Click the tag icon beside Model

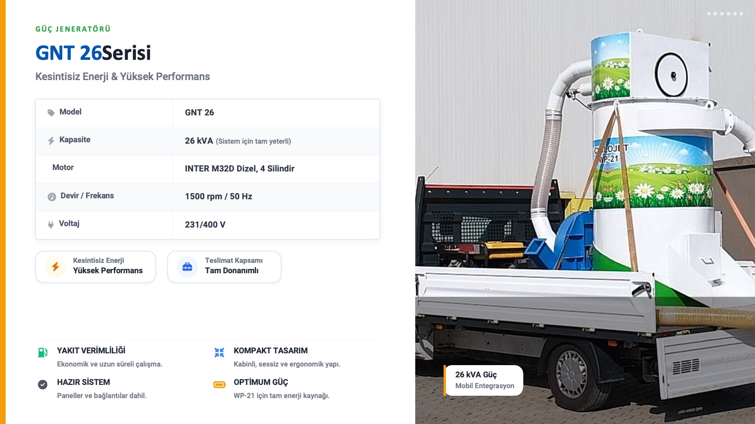[x=51, y=113]
